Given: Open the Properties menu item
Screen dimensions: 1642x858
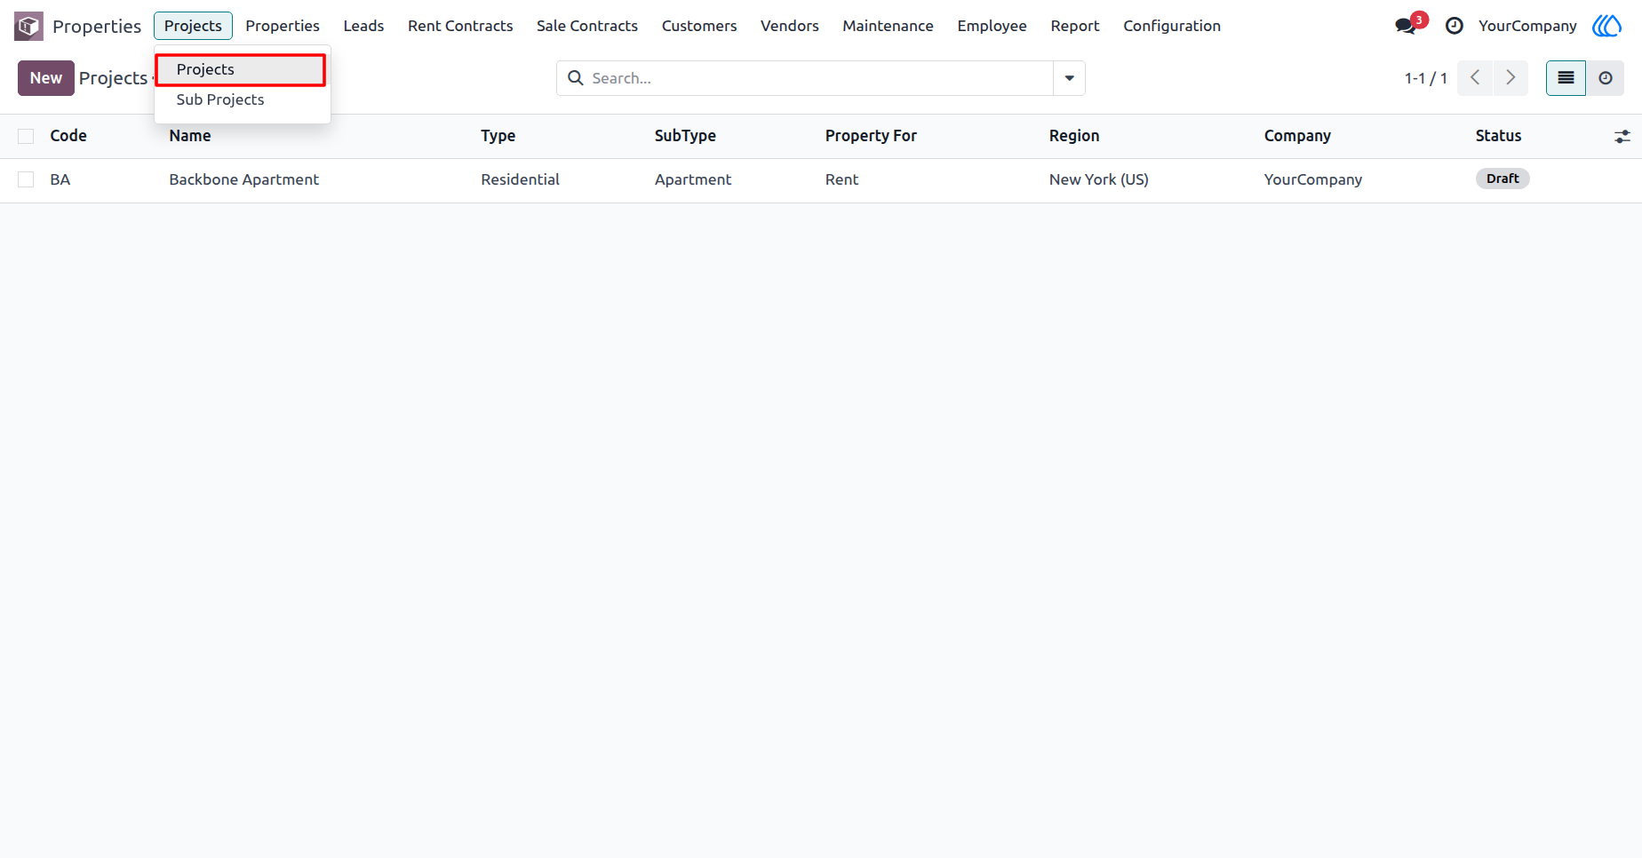Looking at the screenshot, I should 283,26.
